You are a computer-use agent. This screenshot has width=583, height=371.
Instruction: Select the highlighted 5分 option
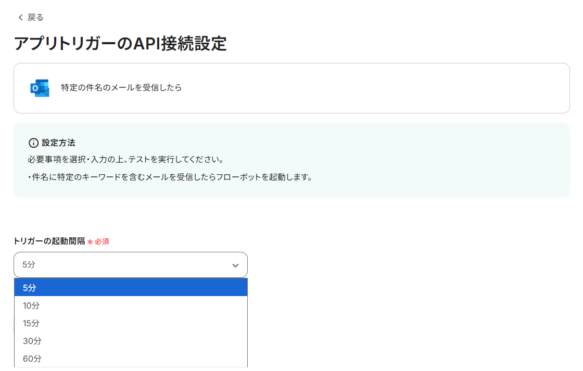[130, 288]
